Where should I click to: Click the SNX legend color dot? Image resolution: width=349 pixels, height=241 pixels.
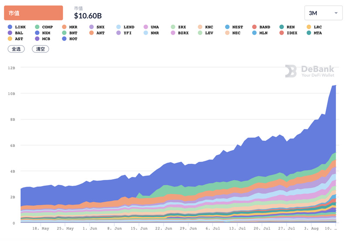[92, 27]
